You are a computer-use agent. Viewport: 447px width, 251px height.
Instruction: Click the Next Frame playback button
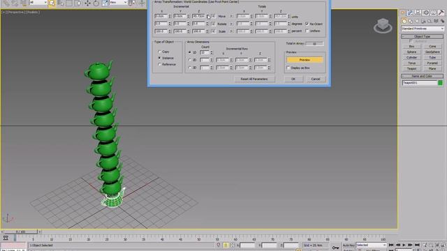(x=410, y=245)
